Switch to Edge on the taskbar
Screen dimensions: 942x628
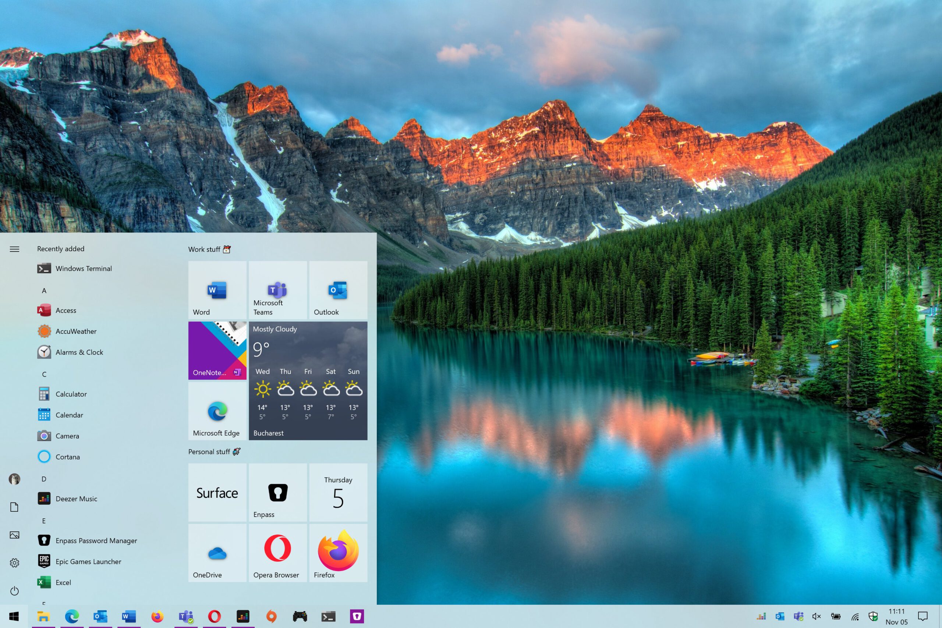(72, 616)
